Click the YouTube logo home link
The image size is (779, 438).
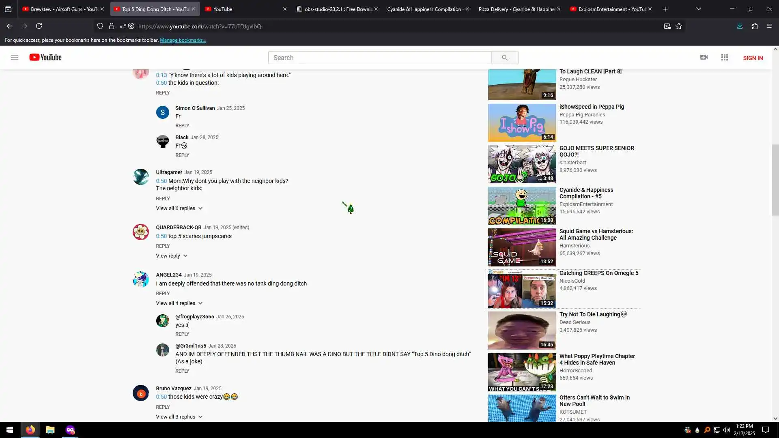tap(45, 57)
